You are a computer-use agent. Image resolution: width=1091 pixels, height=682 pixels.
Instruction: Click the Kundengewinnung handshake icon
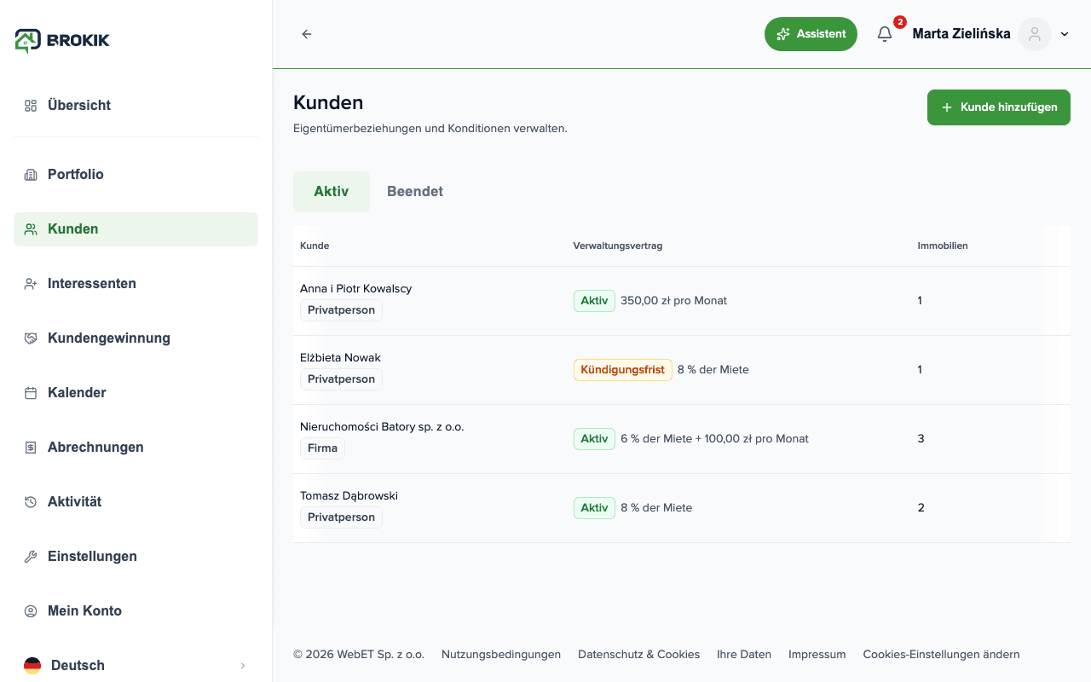coord(31,338)
